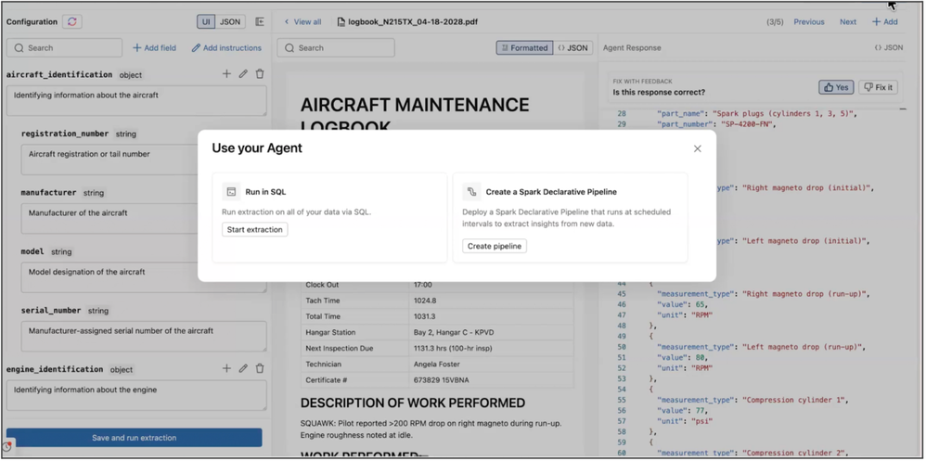Click Start extraction under Run in SQL
The height and width of the screenshot is (461, 926).
(254, 229)
